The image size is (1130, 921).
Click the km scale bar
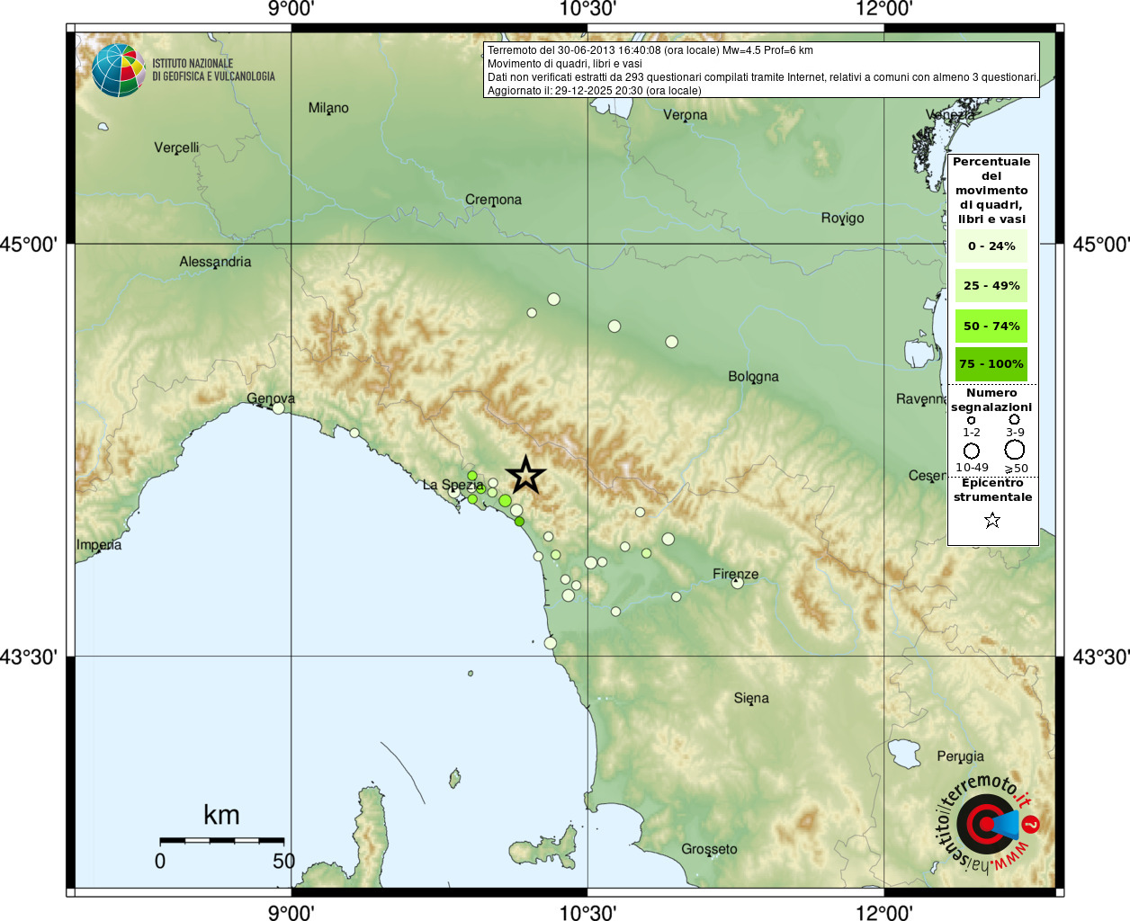pos(222,840)
